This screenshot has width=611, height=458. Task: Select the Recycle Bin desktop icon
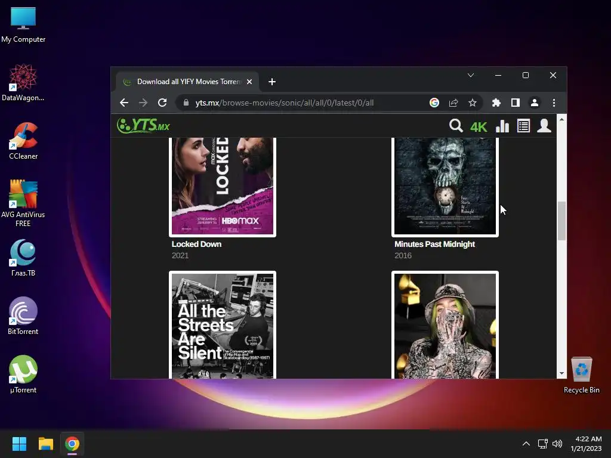(581, 375)
